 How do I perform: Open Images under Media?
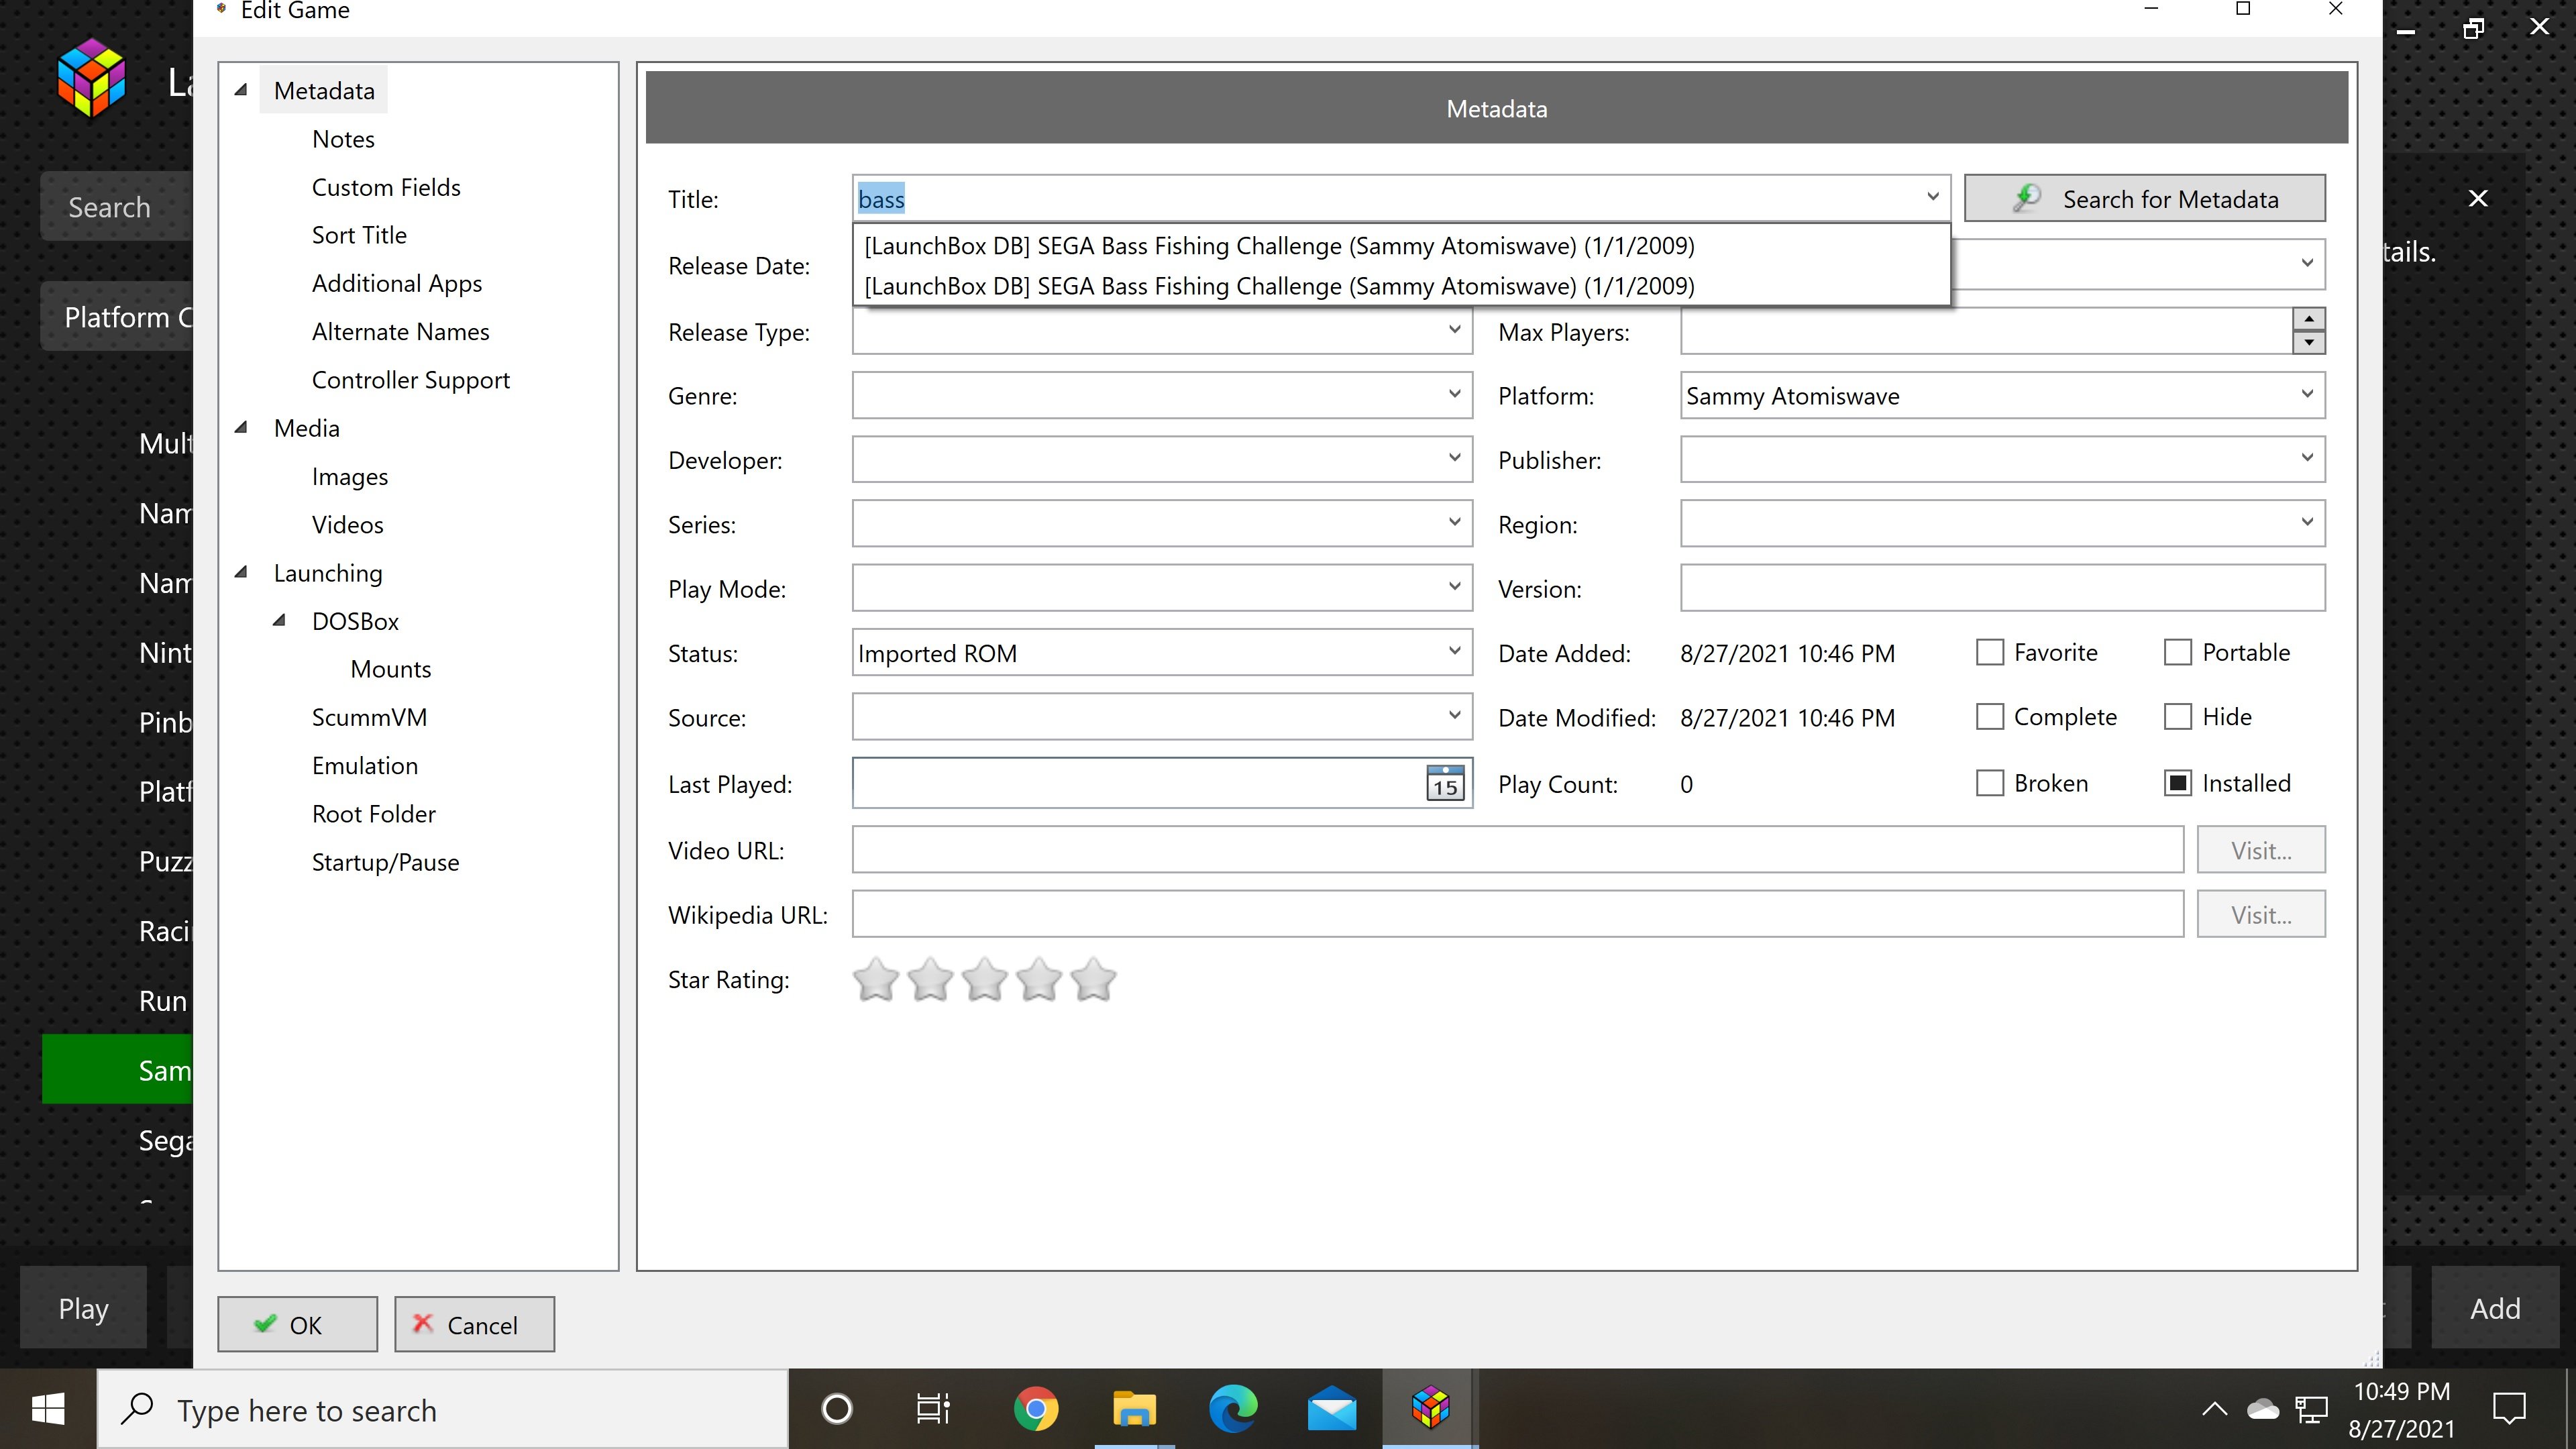pyautogui.click(x=349, y=476)
